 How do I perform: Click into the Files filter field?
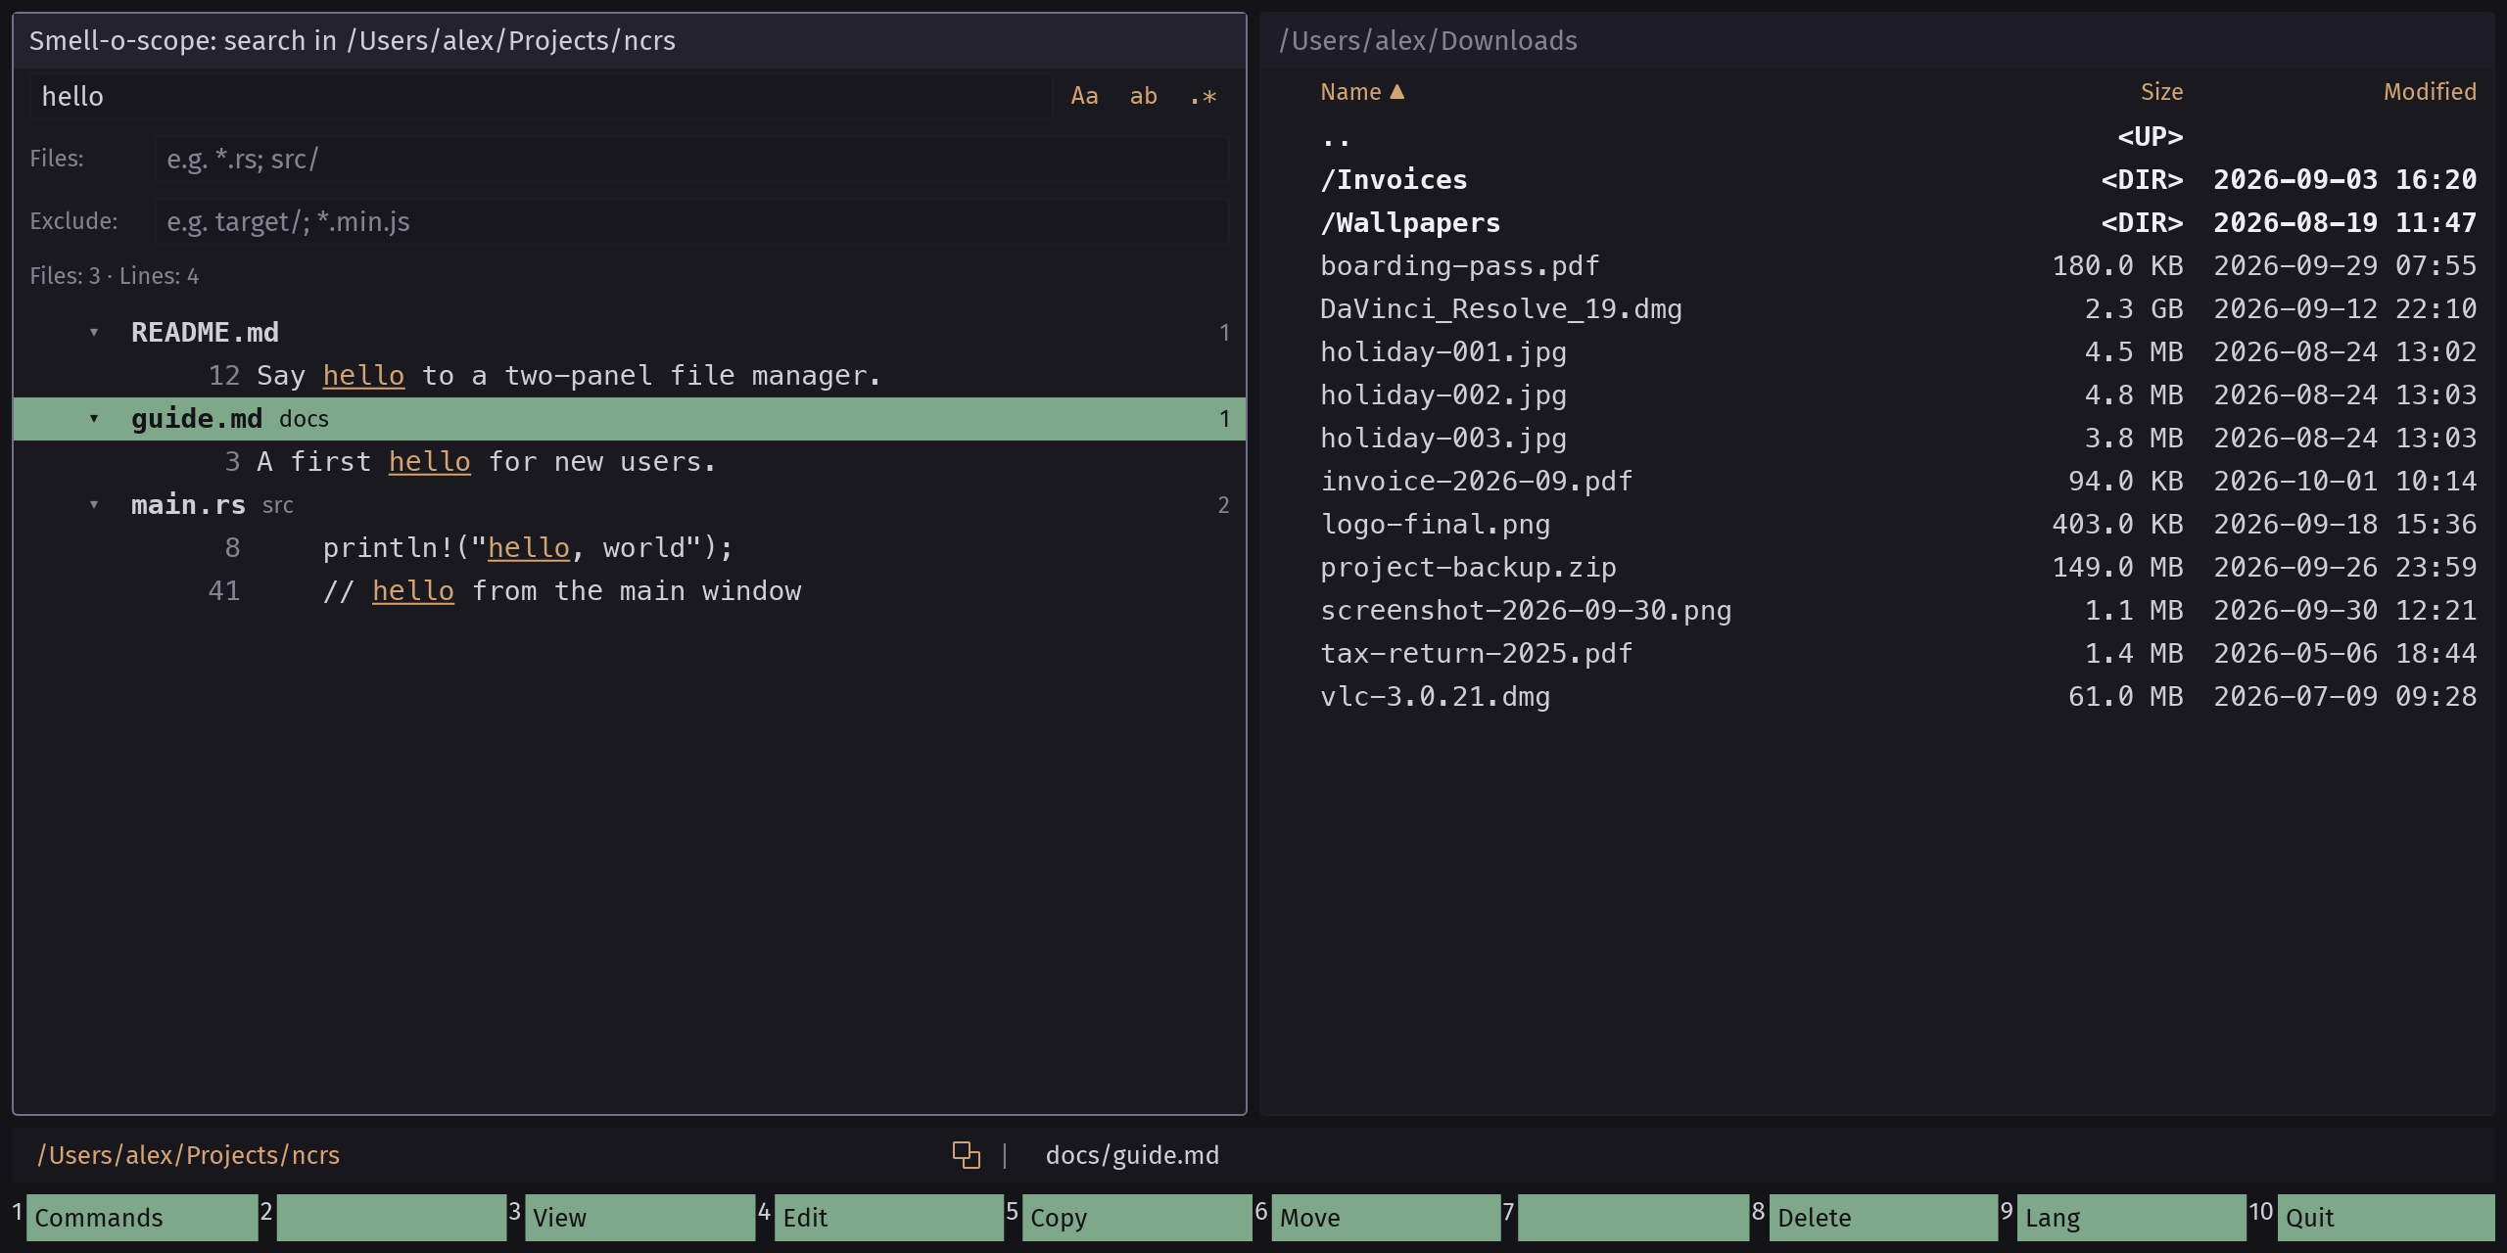coord(691,159)
